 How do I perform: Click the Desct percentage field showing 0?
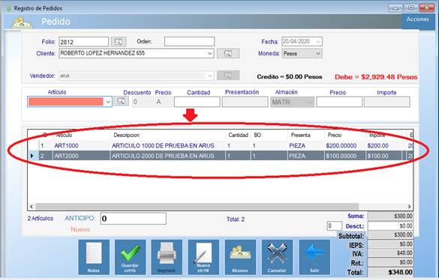pos(334,226)
